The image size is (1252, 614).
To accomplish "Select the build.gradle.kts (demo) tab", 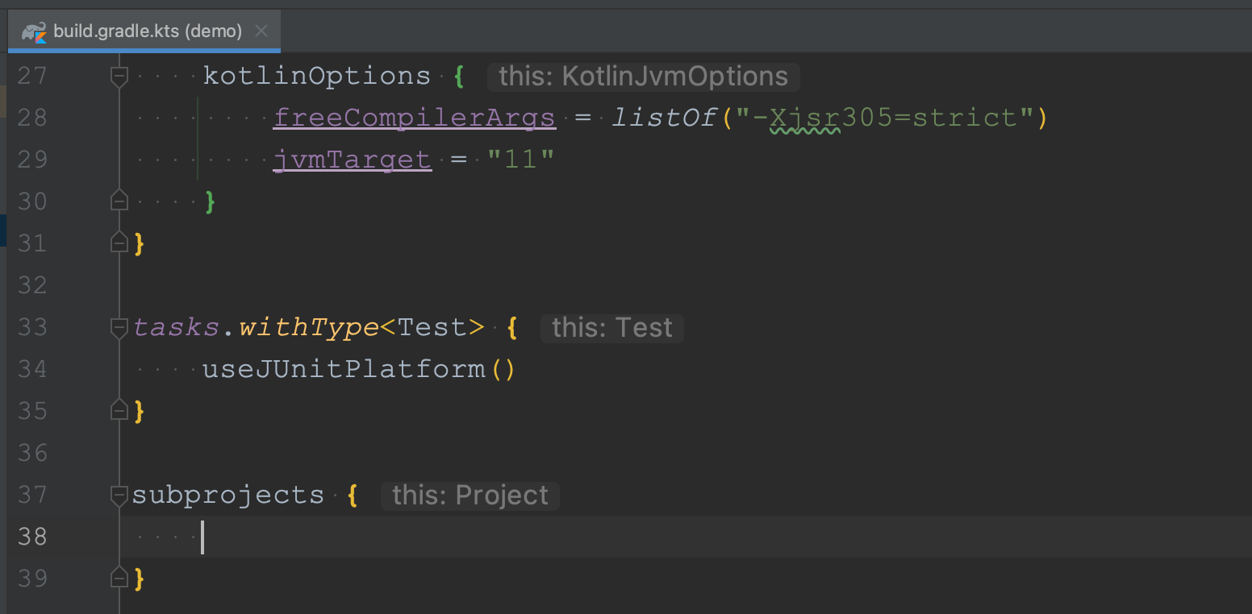I will [x=144, y=31].
